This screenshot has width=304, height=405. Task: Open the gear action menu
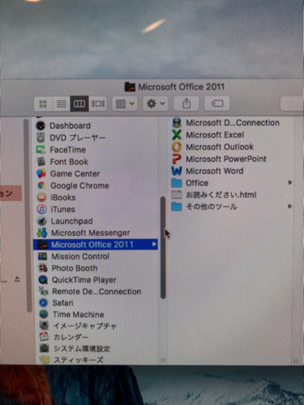pyautogui.click(x=155, y=104)
